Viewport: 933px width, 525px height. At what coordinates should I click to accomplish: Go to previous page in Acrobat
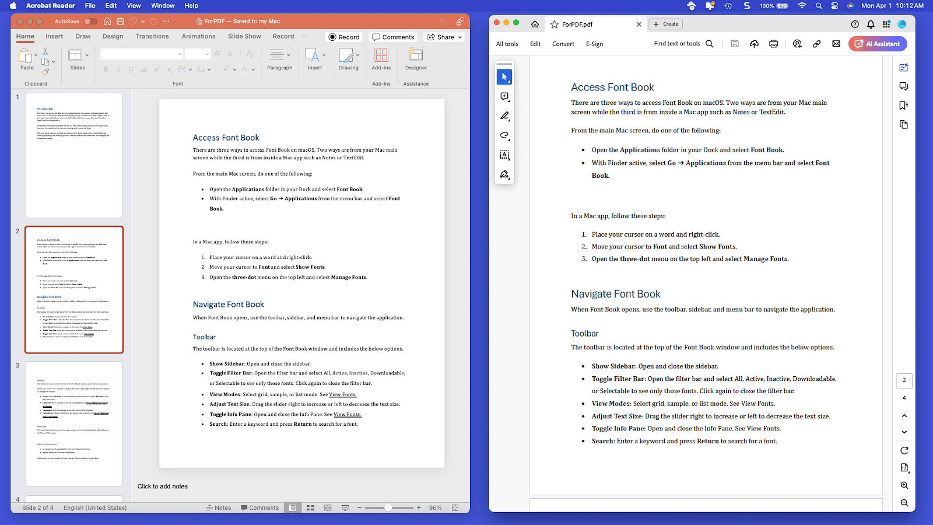click(904, 415)
